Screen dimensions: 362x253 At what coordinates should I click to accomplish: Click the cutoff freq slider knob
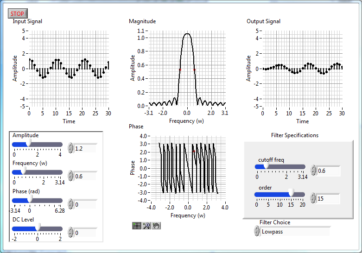(x=267, y=167)
